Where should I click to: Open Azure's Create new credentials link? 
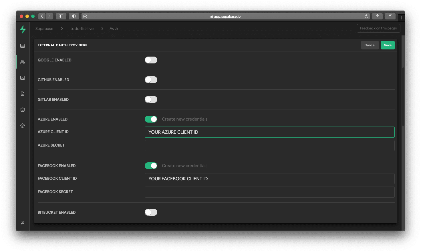coord(184,119)
